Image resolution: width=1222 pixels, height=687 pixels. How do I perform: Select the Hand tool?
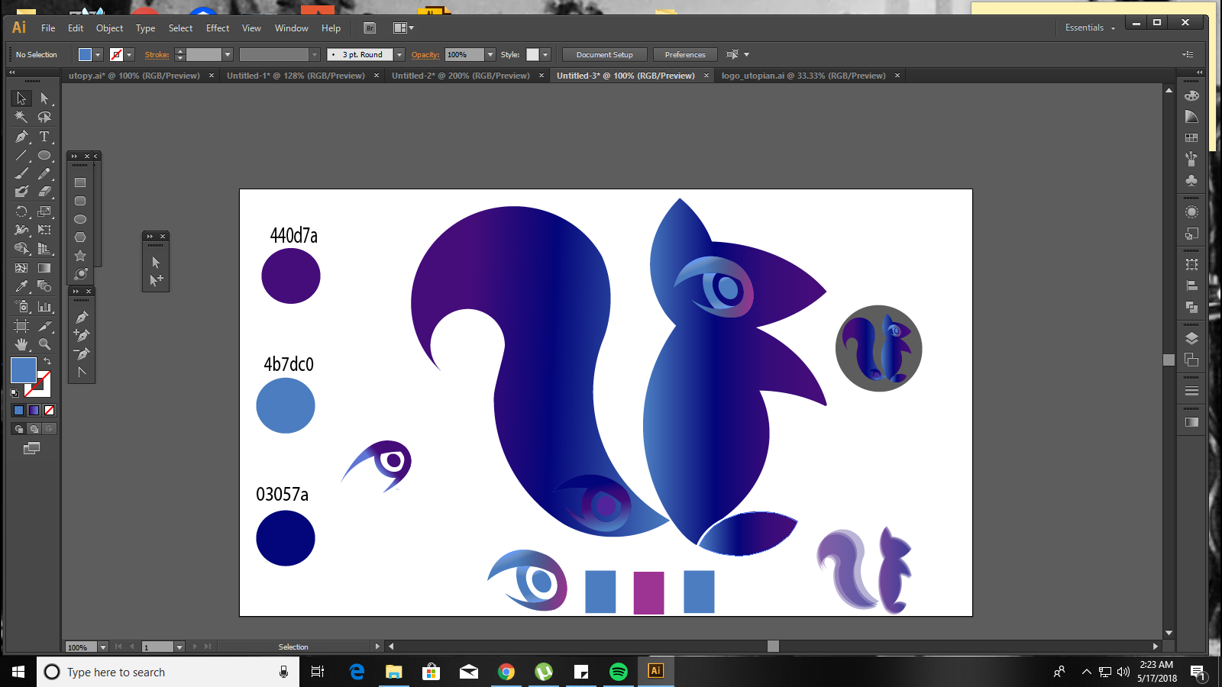click(21, 344)
